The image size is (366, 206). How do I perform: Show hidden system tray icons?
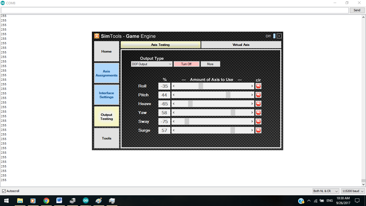click(309, 201)
